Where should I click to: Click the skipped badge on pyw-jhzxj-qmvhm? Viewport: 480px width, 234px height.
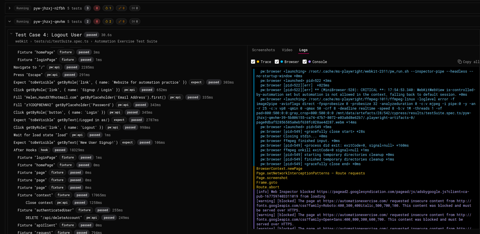coord(135,21)
